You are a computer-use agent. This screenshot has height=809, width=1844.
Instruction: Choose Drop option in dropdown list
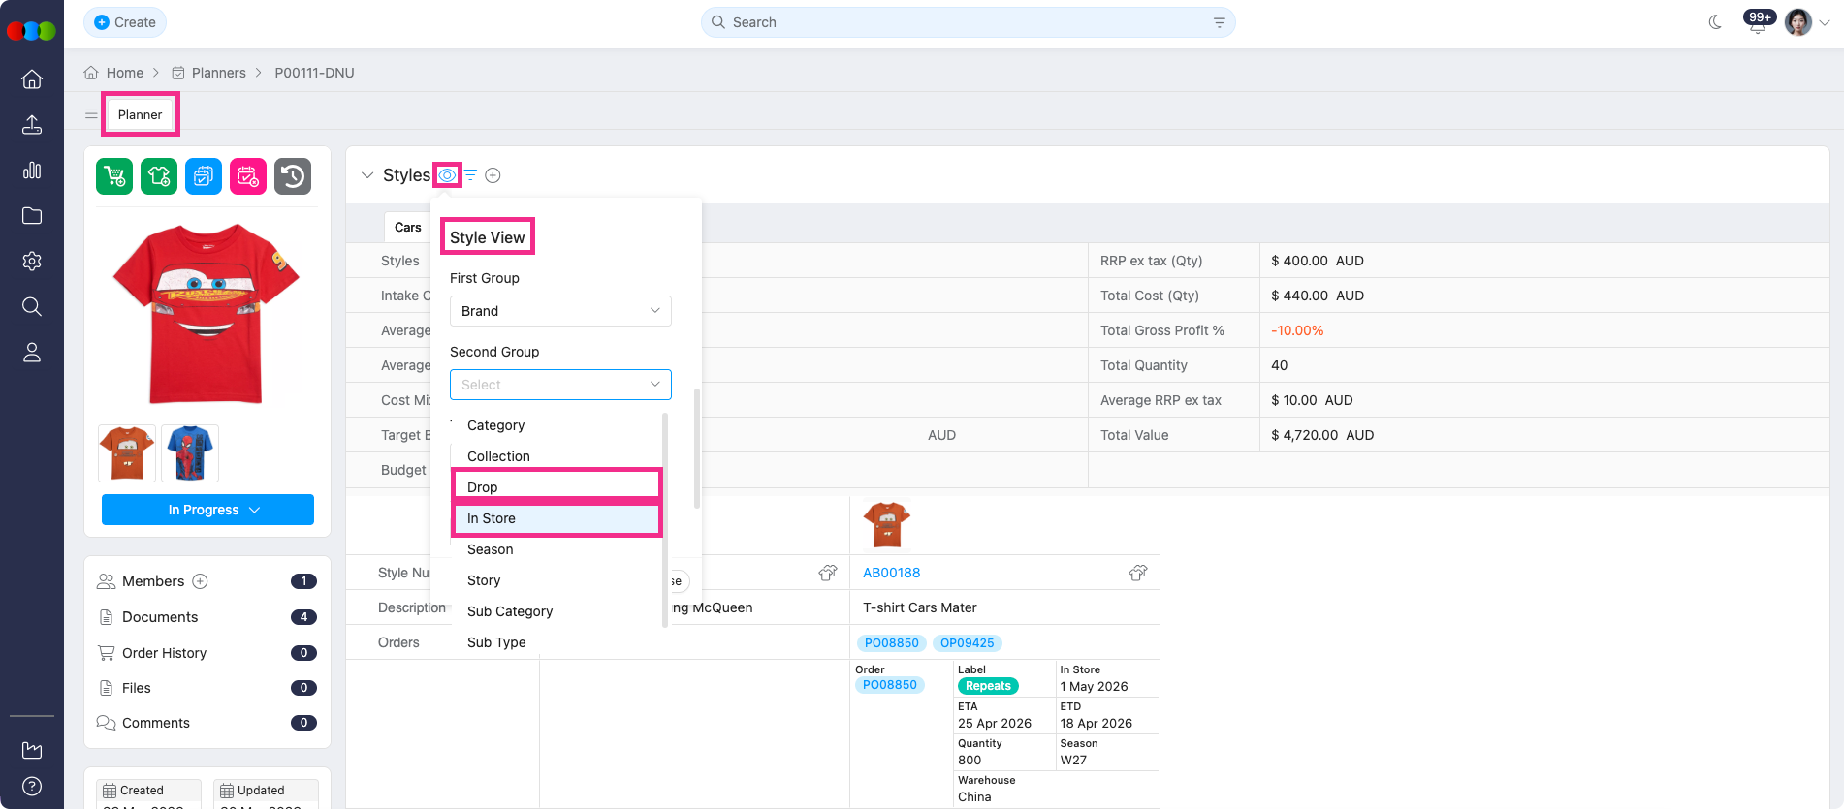[x=556, y=487]
